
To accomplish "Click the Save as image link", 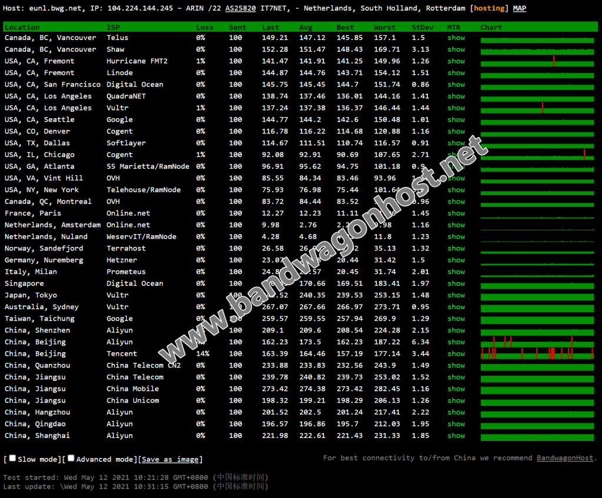I will pos(170,459).
